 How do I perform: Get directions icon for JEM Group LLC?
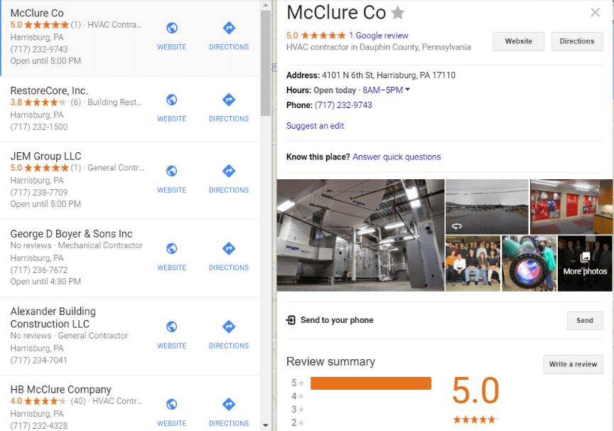(x=229, y=171)
